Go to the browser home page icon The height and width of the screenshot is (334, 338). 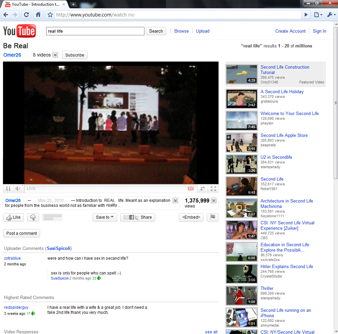click(x=38, y=15)
